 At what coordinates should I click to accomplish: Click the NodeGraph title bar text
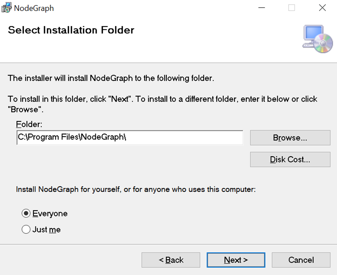pyautogui.click(x=34, y=8)
